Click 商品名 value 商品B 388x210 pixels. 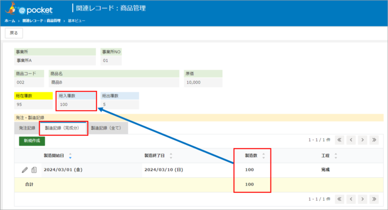point(114,83)
